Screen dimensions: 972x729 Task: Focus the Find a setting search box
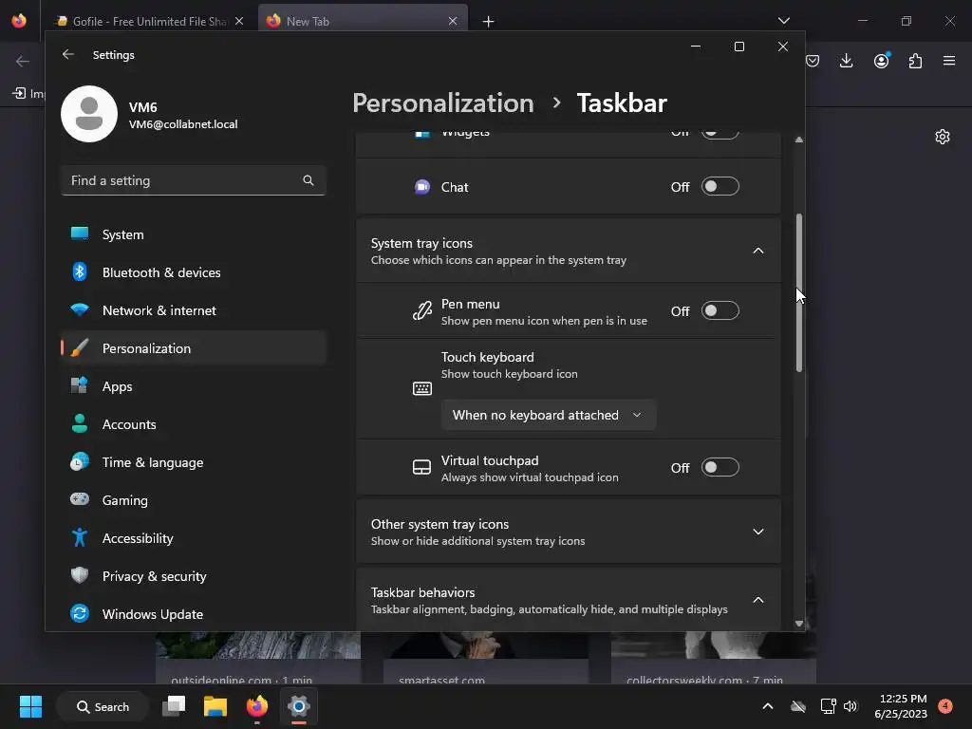click(194, 180)
